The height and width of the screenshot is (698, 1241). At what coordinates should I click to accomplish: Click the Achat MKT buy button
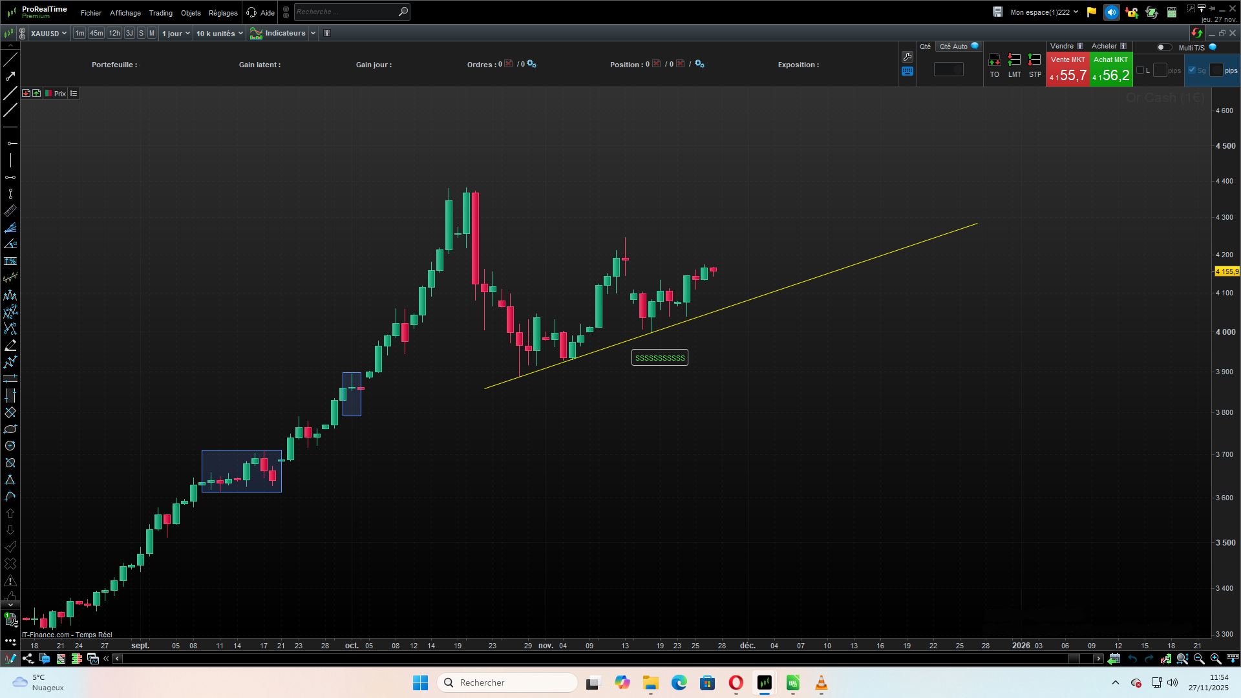(x=1111, y=70)
